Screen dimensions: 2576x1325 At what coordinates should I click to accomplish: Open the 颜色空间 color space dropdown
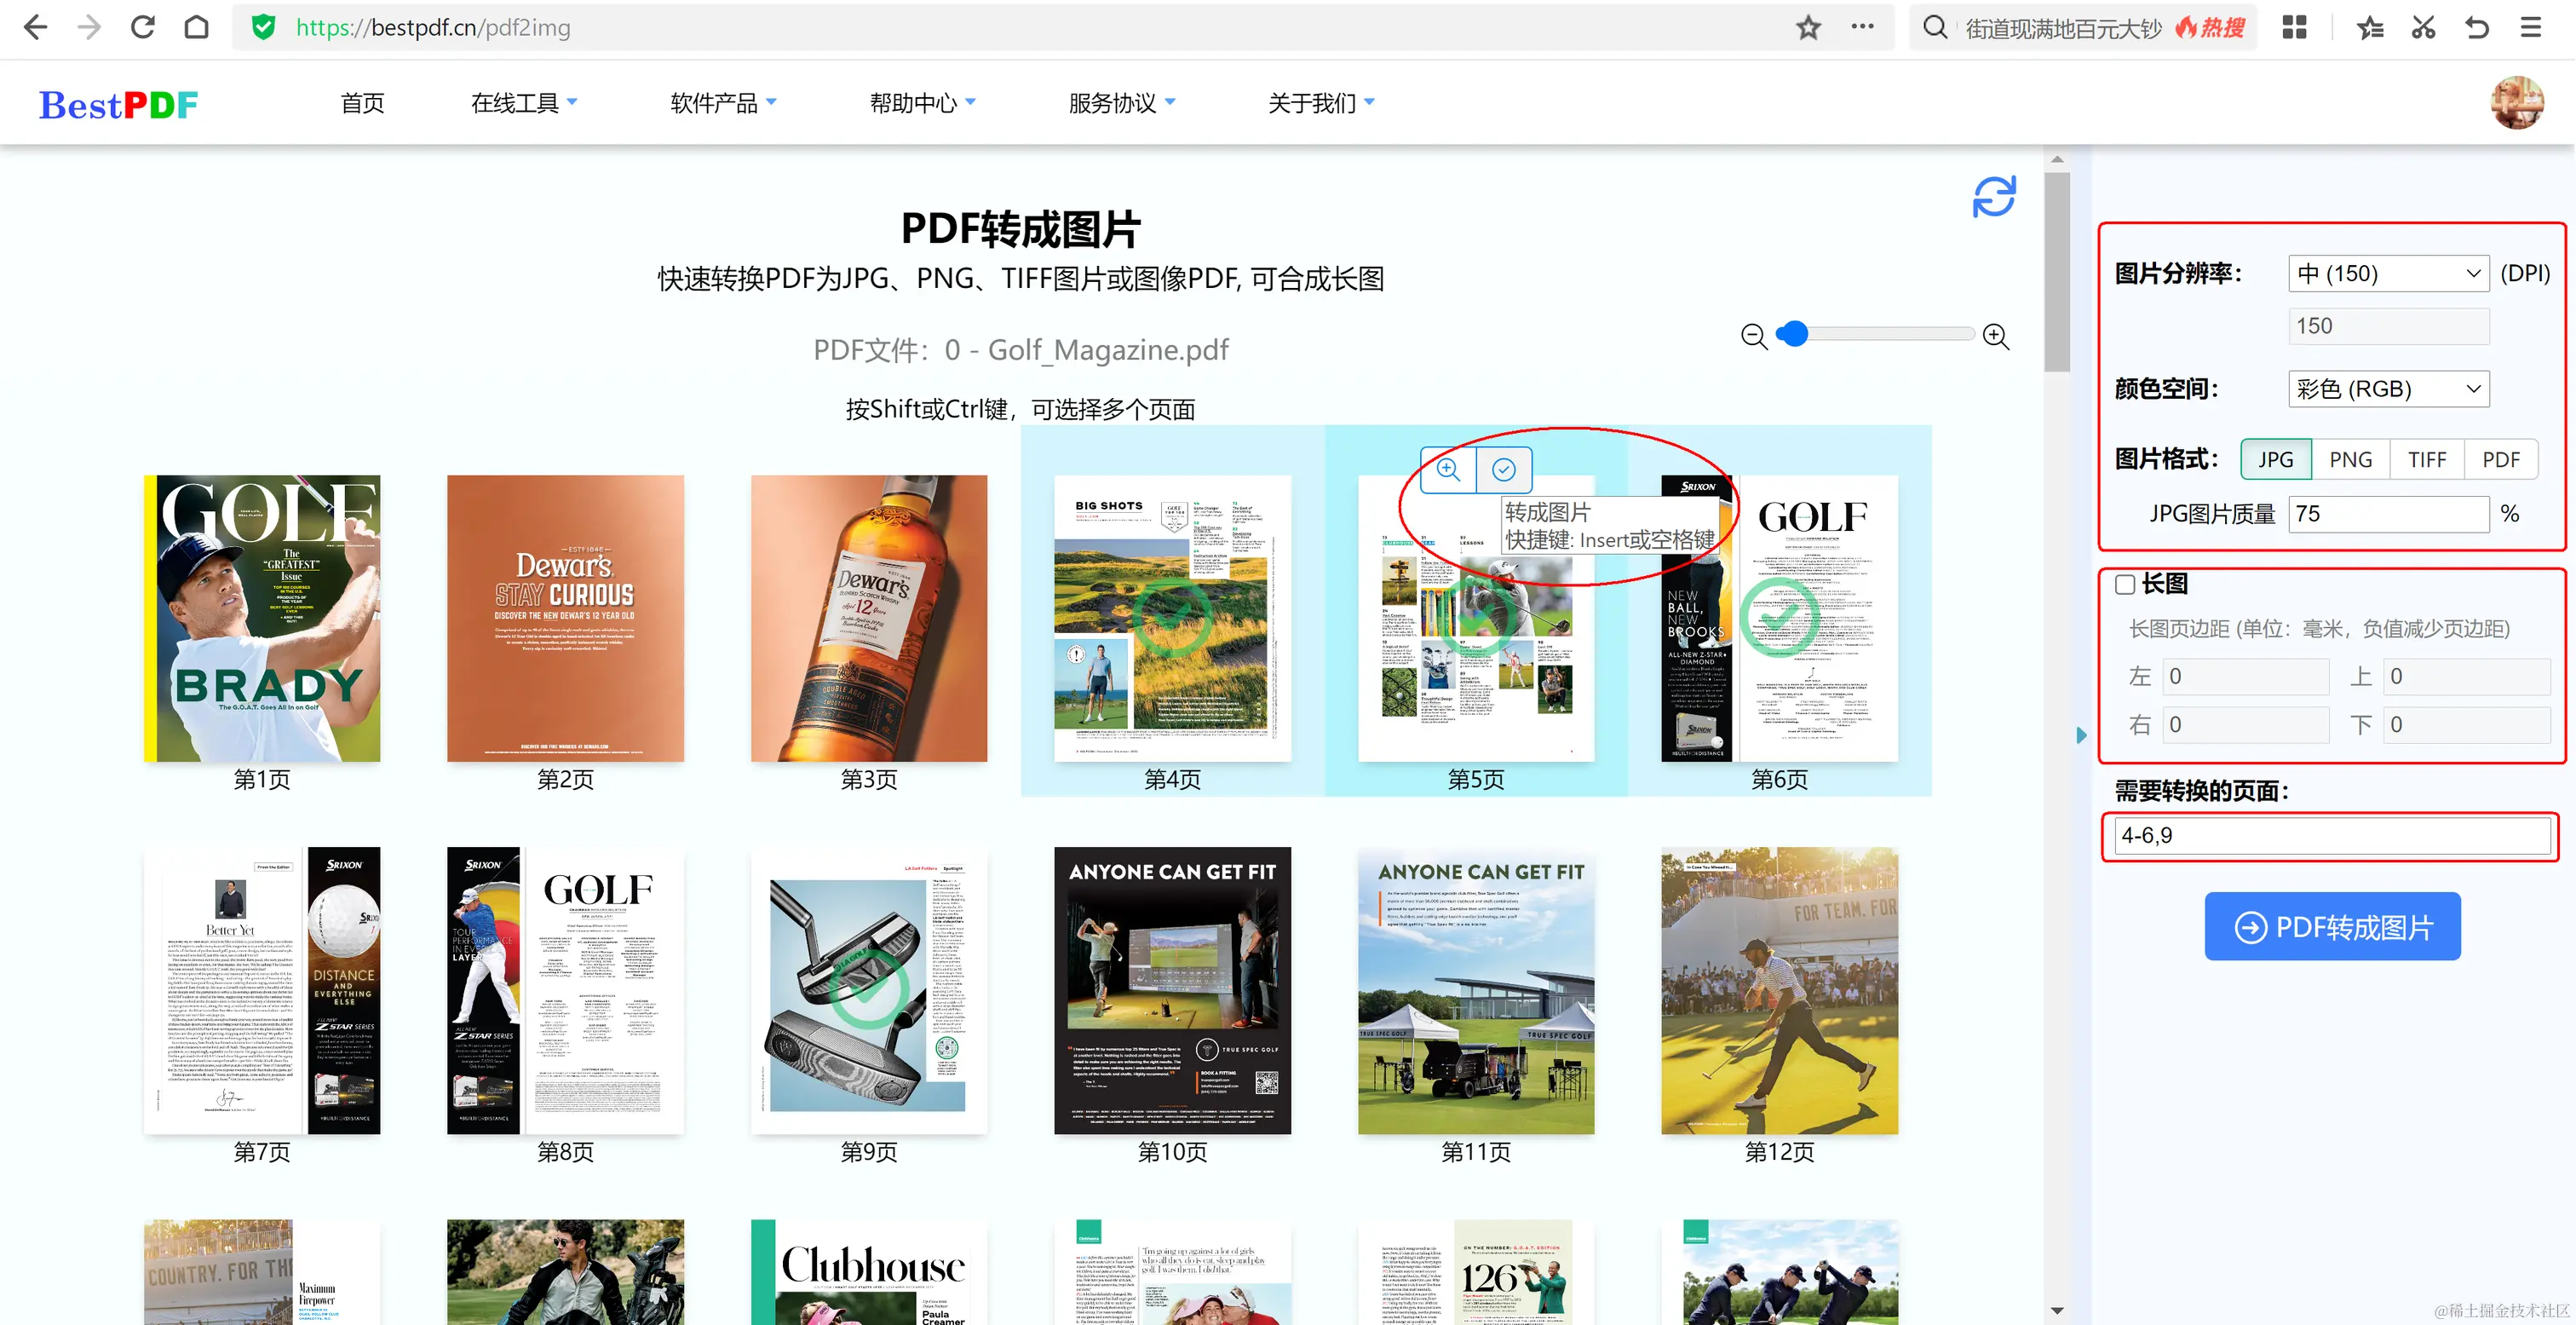pyautogui.click(x=2387, y=389)
